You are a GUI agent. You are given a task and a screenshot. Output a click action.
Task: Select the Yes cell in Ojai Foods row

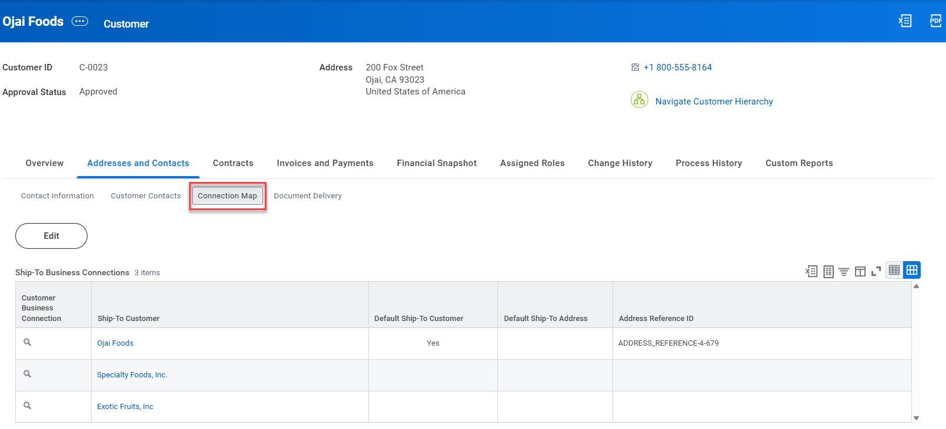point(433,343)
